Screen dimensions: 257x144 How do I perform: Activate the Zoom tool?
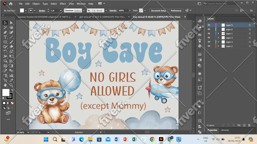[11, 85]
